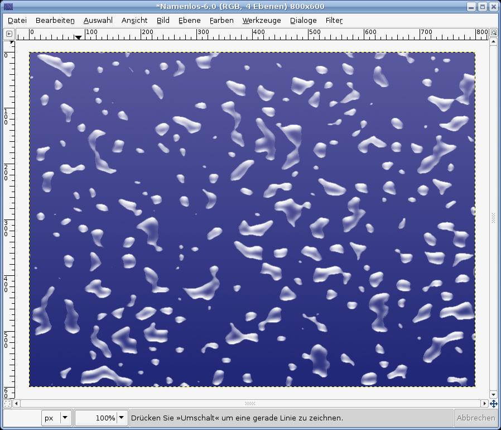Click the horizontal scrollbar thumb
Viewport: 501px width, 430px height.
tap(250, 403)
